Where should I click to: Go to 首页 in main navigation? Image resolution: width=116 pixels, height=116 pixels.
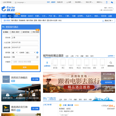(x=4, y=16)
